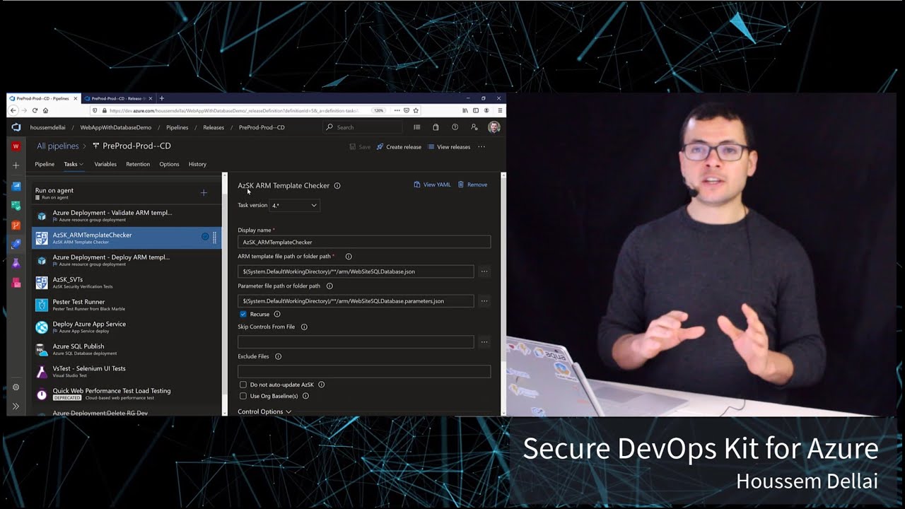Open the Azure DevOps home logo
The height and width of the screenshot is (509, 905).
[x=16, y=127]
